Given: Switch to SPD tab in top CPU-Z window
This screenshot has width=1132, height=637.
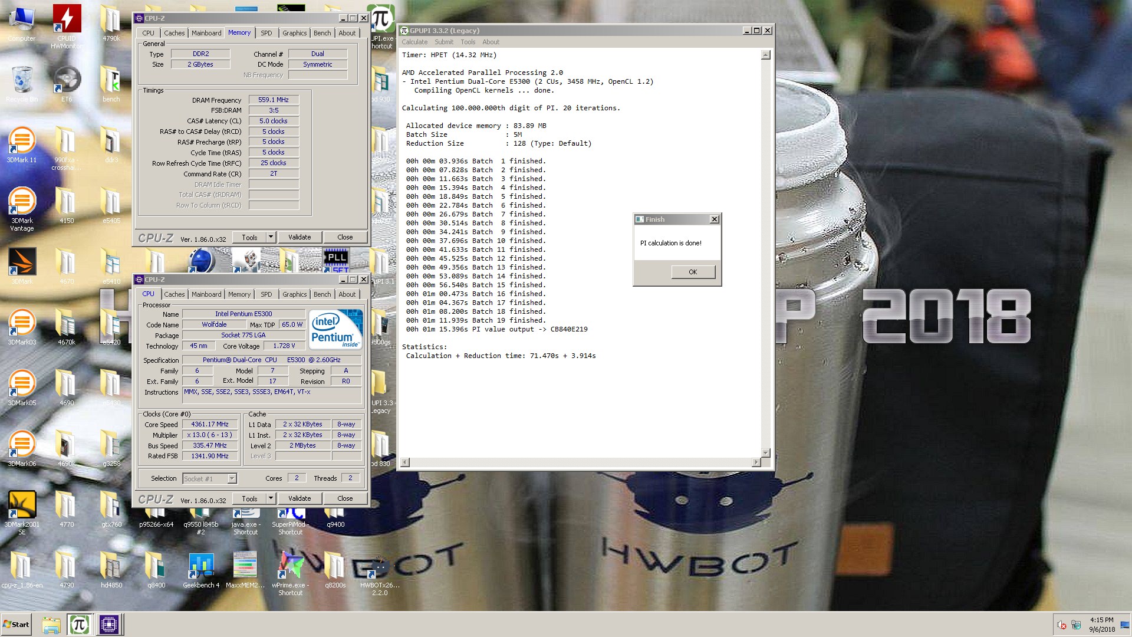Looking at the screenshot, I should pos(266,33).
